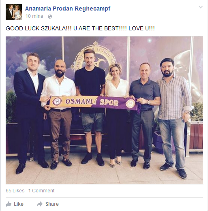Viewport: 208px width, 211px height.
Task: Click the Share arrow icon
Action: coord(40,204)
